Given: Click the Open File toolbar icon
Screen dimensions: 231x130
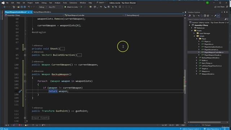Looking at the screenshot, I should [x=18, y=7].
